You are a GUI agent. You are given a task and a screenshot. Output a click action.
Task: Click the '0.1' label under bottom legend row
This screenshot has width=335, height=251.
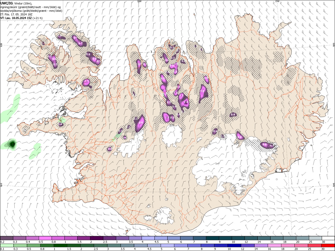pos(2,249)
